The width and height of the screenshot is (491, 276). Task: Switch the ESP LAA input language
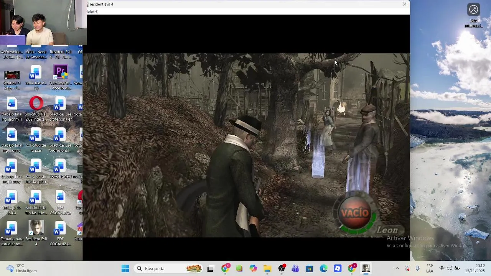pyautogui.click(x=430, y=269)
